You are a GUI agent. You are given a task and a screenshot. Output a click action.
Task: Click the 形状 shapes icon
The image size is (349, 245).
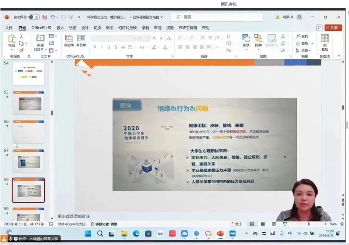click(246, 40)
